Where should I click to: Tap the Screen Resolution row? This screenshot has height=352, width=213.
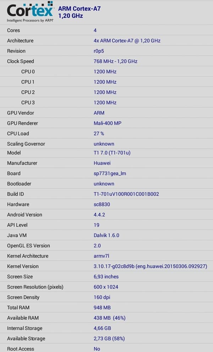pyautogui.click(x=106, y=287)
